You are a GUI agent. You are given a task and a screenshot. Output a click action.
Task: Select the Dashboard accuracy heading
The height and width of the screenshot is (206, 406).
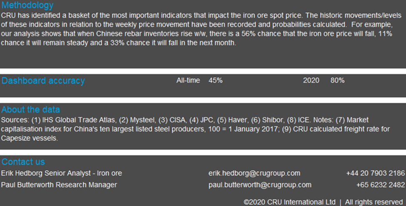(x=43, y=81)
